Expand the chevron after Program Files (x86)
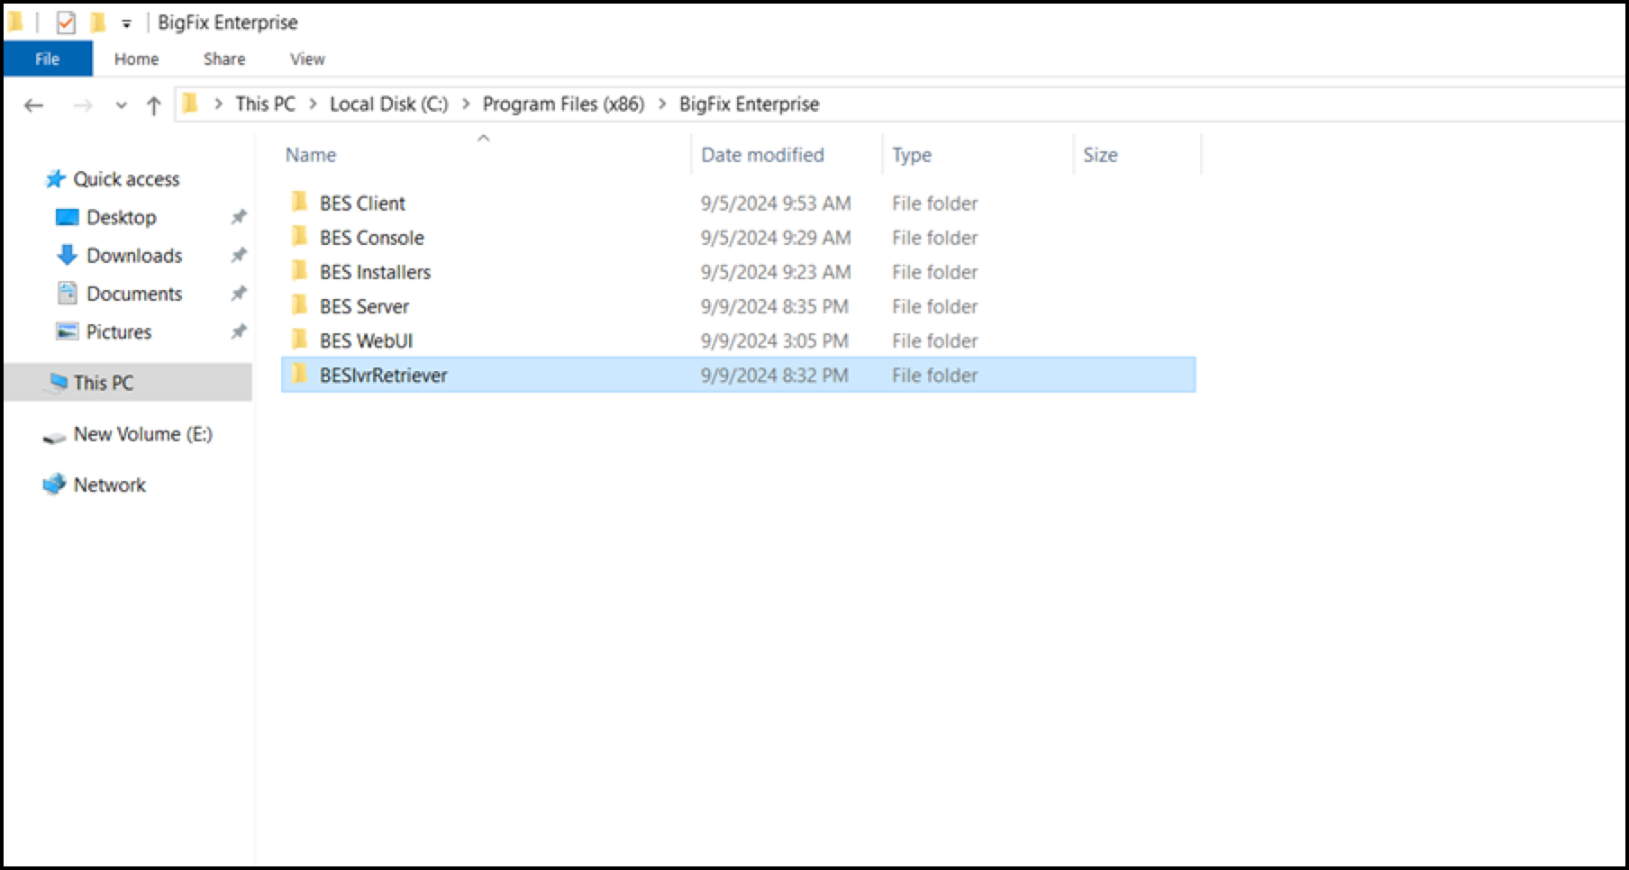The image size is (1629, 870). 662,104
